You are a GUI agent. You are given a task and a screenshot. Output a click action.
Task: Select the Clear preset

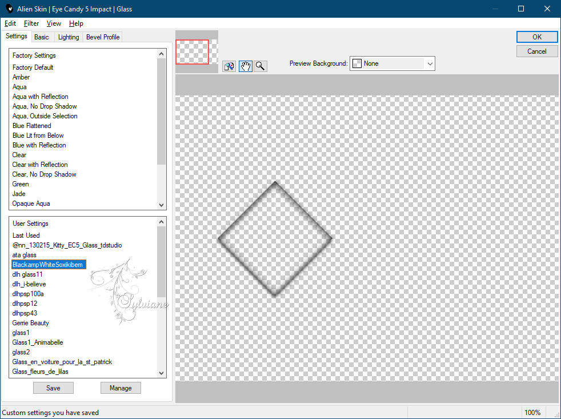point(19,154)
